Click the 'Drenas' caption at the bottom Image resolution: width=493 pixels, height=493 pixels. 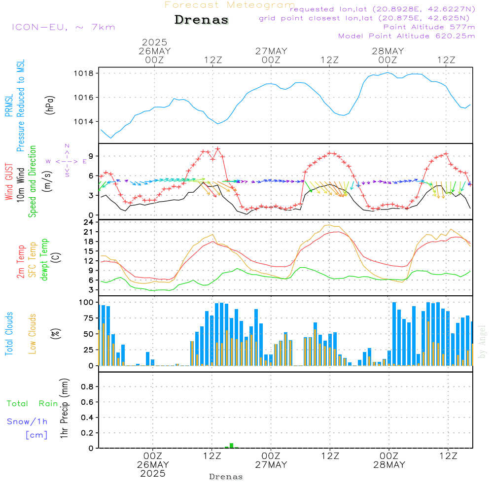coord(226,477)
